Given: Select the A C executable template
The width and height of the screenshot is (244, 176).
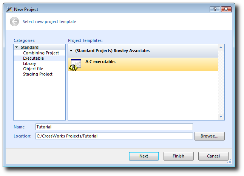Looking at the screenshot, I should coord(143,64).
